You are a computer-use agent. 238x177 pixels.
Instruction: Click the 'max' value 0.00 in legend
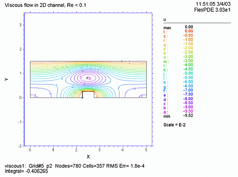189,27
